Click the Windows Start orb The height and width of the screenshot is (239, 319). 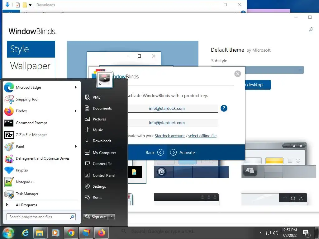coord(8,233)
